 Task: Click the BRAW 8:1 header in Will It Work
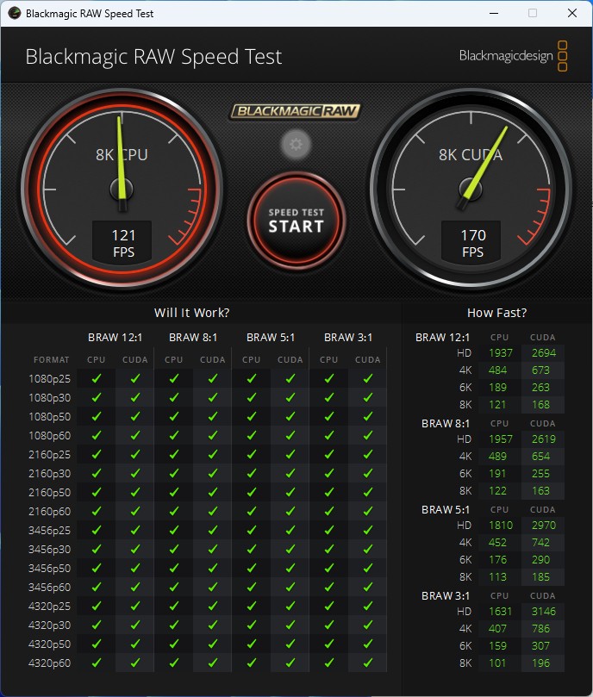click(193, 338)
